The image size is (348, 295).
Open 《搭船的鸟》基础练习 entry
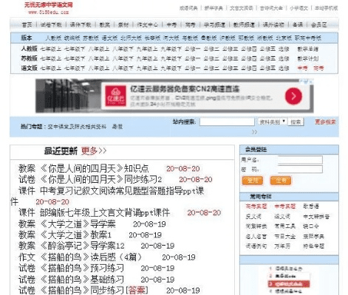point(82,280)
